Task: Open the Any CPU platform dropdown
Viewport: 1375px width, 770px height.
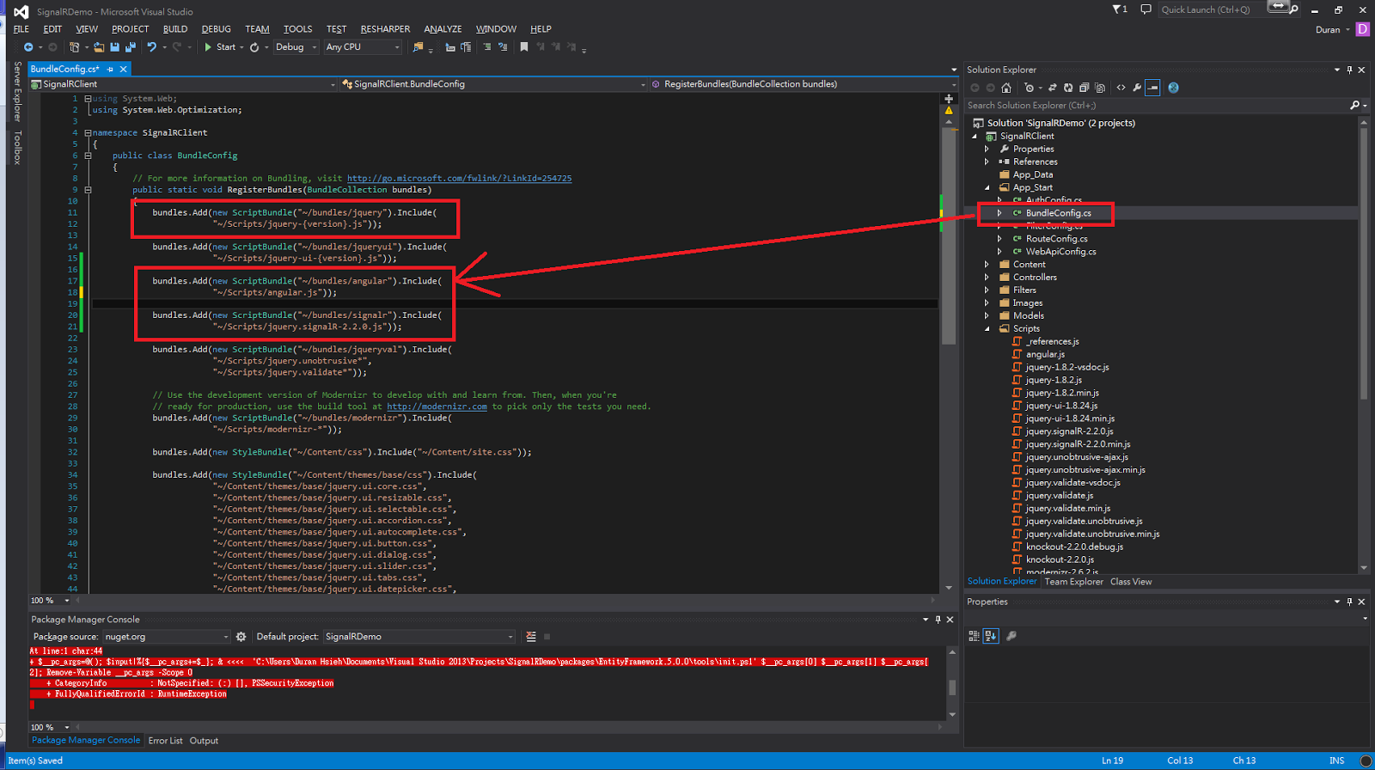Action: point(363,47)
